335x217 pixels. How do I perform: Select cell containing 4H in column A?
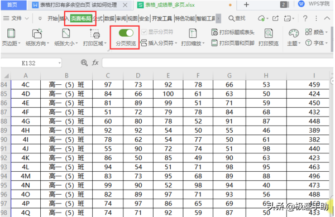click(26, 131)
